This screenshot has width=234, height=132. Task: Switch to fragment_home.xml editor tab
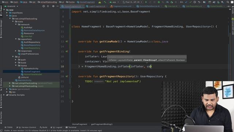click(x=122, y=6)
